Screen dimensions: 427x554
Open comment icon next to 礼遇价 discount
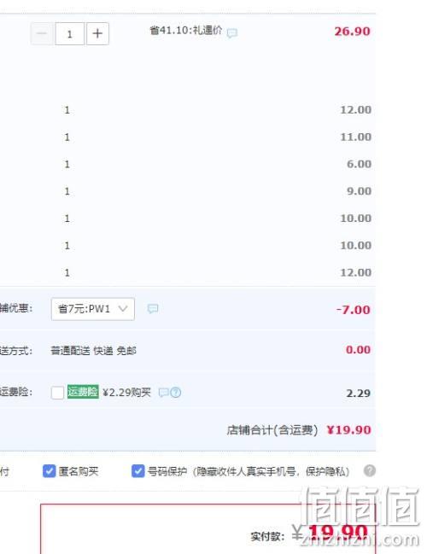(x=232, y=33)
